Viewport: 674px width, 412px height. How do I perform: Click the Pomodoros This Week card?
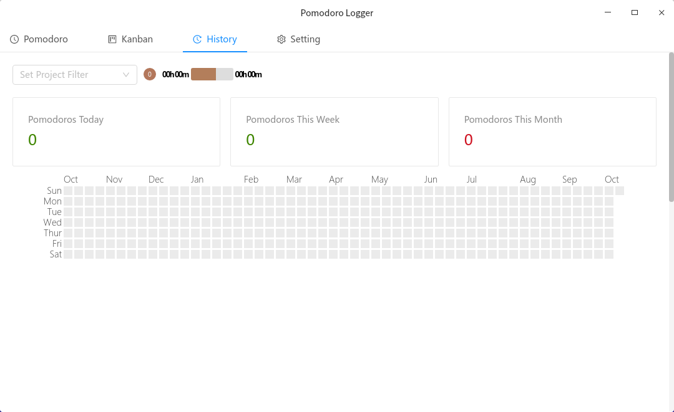coord(334,132)
